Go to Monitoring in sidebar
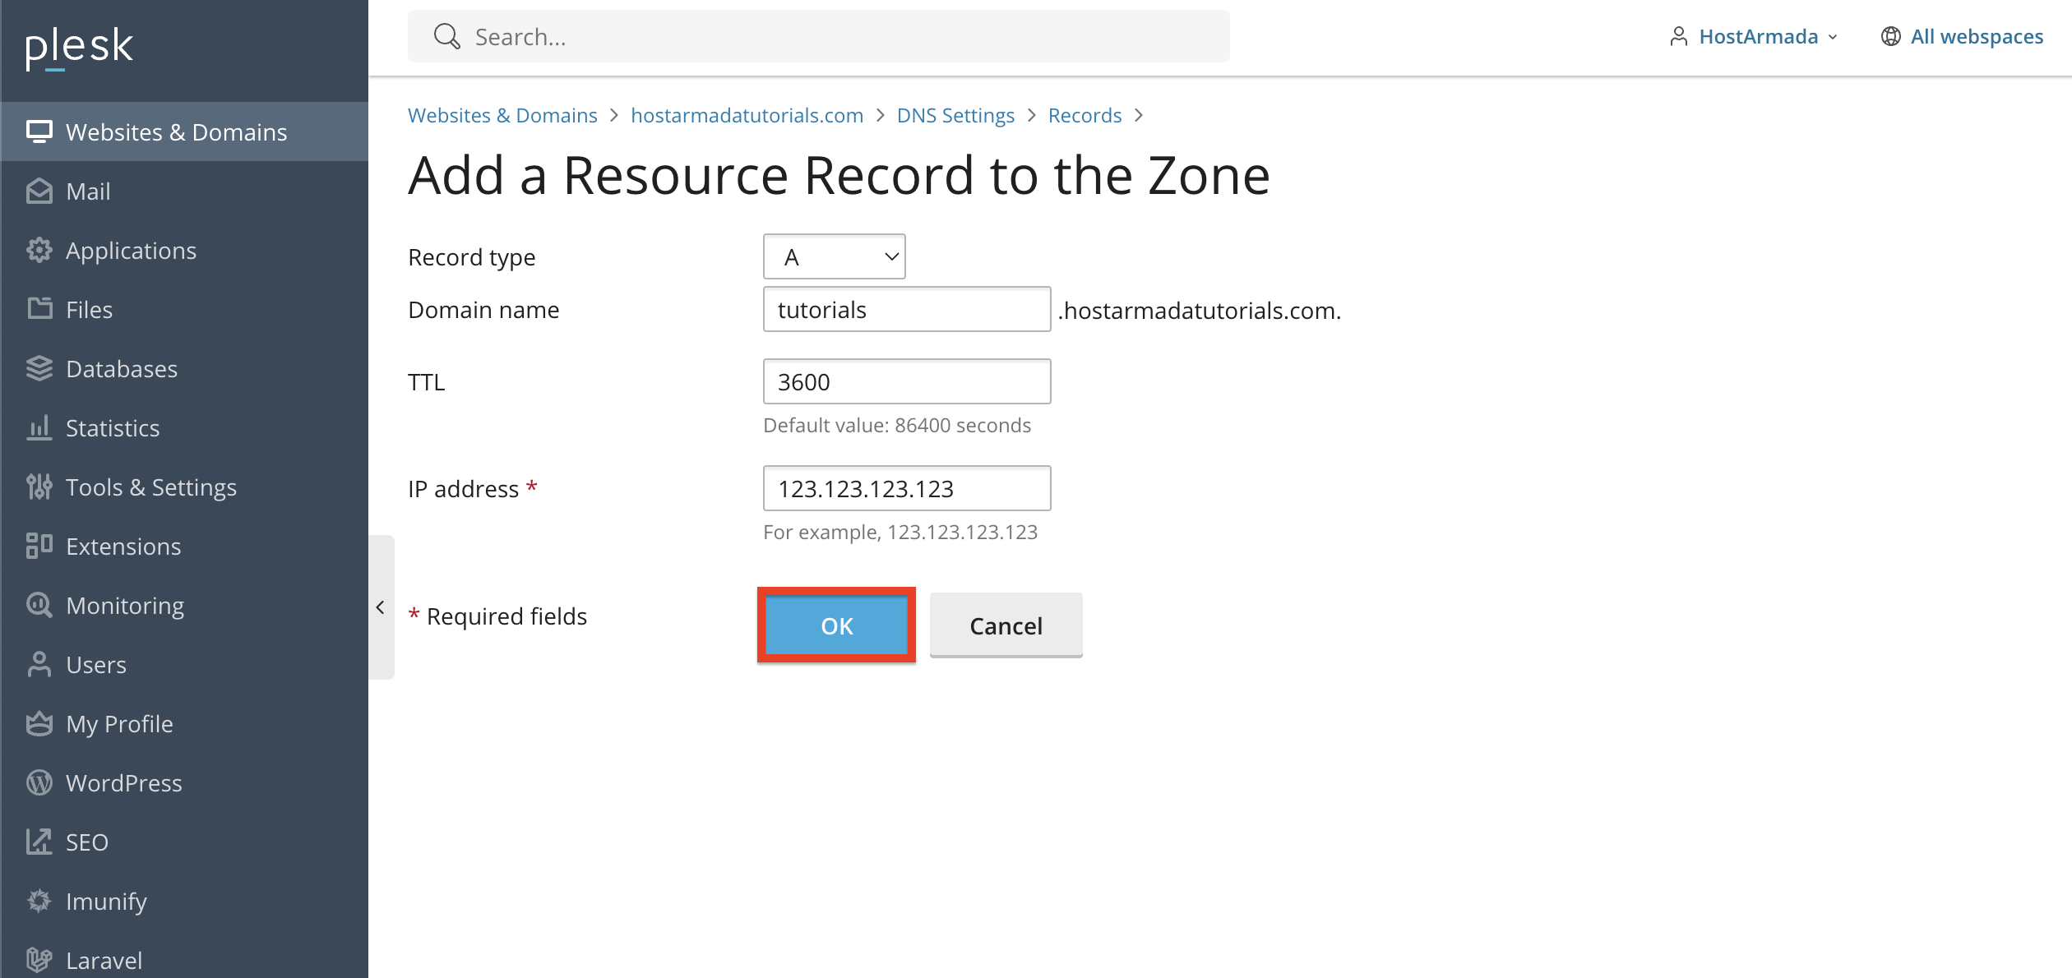The image size is (2072, 978). tap(125, 606)
